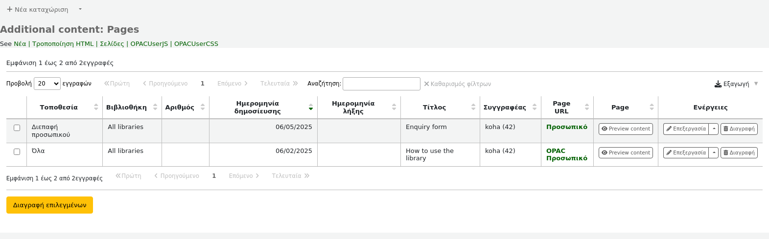The width and height of the screenshot is (769, 239).
Task: Sort by Τοποθεσία column
Action: pyautogui.click(x=59, y=108)
